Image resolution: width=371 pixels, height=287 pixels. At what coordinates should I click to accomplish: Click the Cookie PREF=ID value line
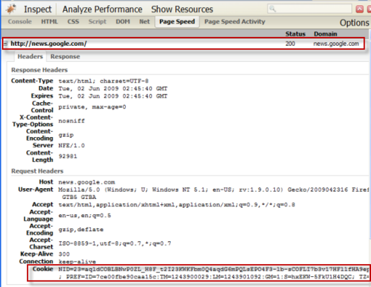point(214,277)
